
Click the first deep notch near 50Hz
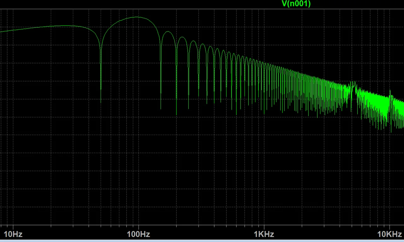[101, 95]
